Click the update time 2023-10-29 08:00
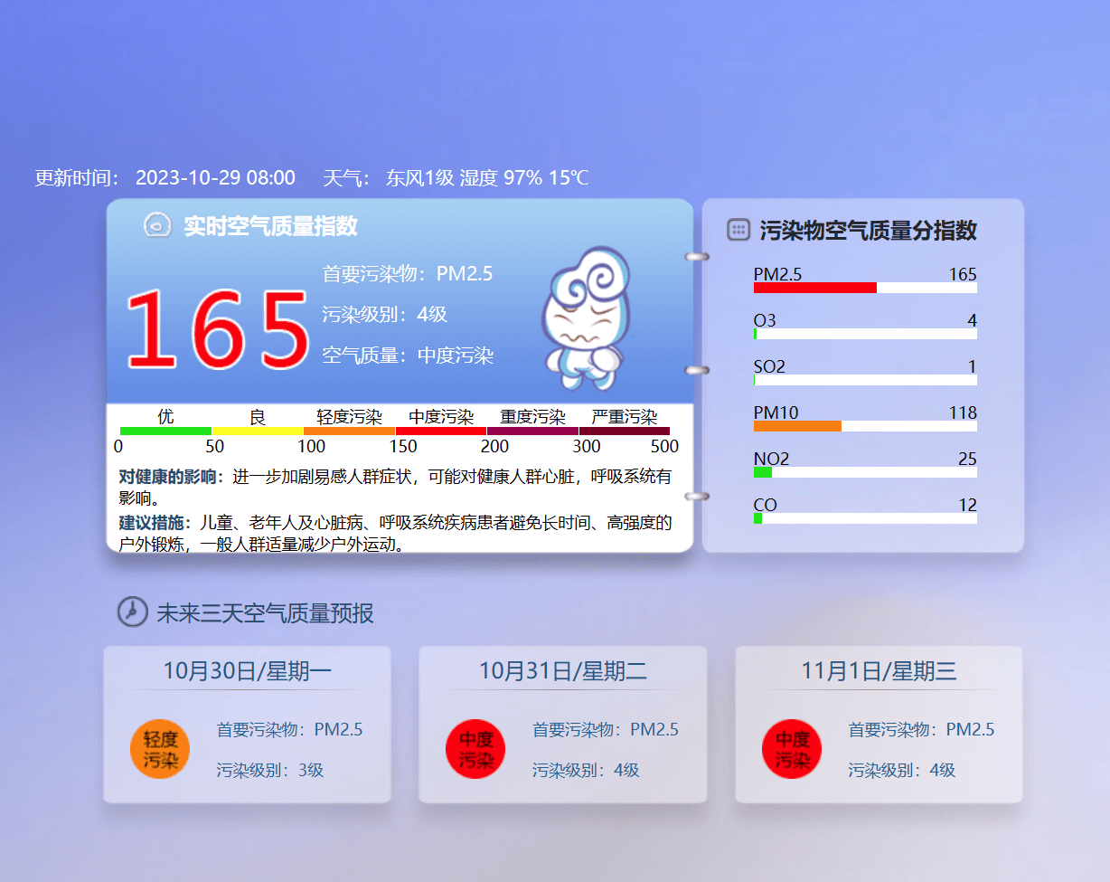Image resolution: width=1110 pixels, height=882 pixels. (215, 178)
